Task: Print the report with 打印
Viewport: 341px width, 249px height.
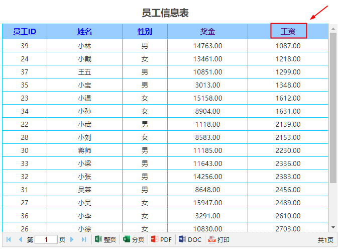Action: 218,240
